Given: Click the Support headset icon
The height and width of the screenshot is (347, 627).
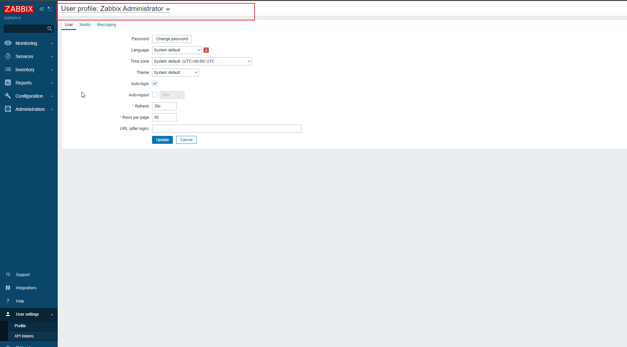Looking at the screenshot, I should pos(8,274).
